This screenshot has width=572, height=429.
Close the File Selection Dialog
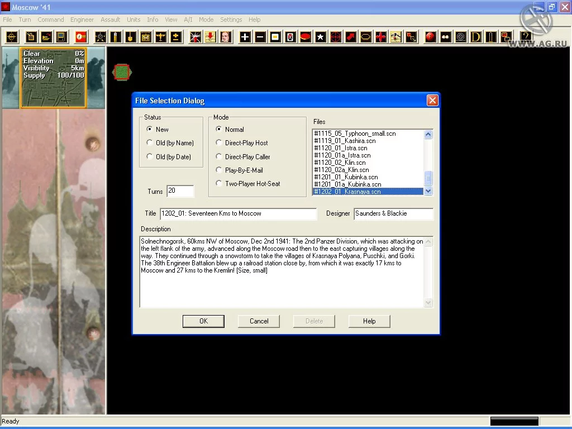tap(432, 101)
